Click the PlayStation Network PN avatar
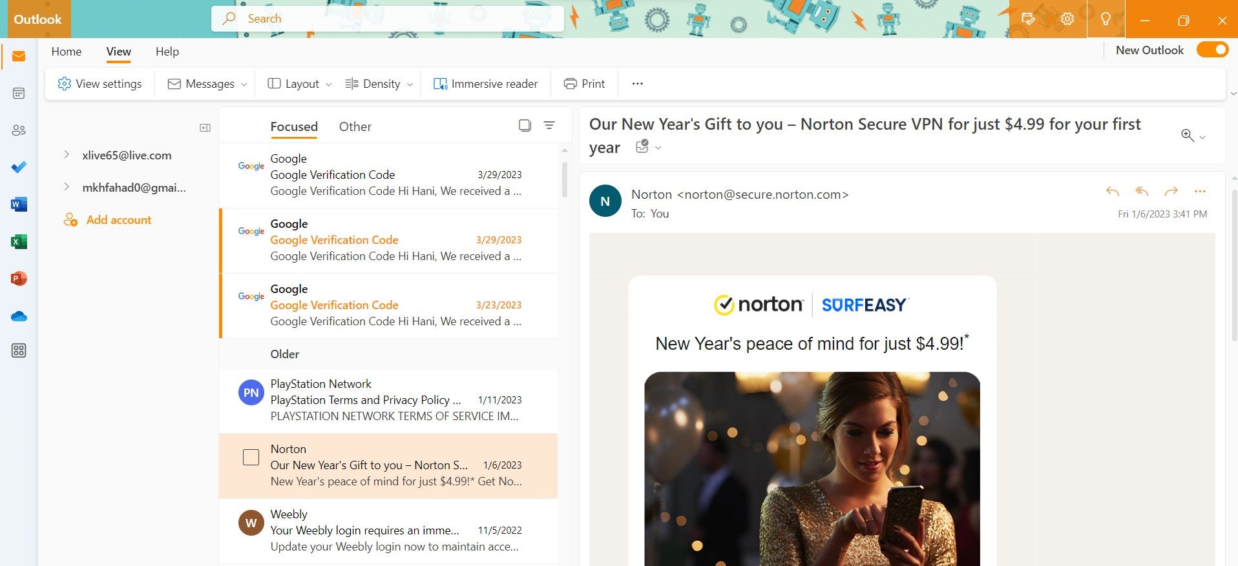The width and height of the screenshot is (1238, 566). [251, 392]
